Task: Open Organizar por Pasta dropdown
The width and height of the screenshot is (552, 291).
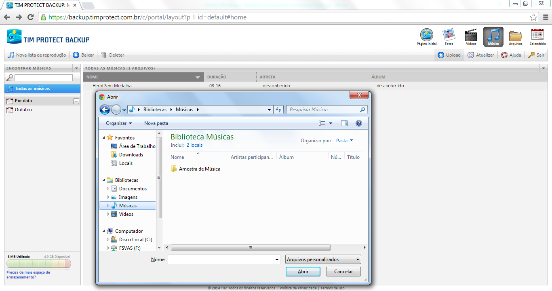Action: (x=345, y=141)
